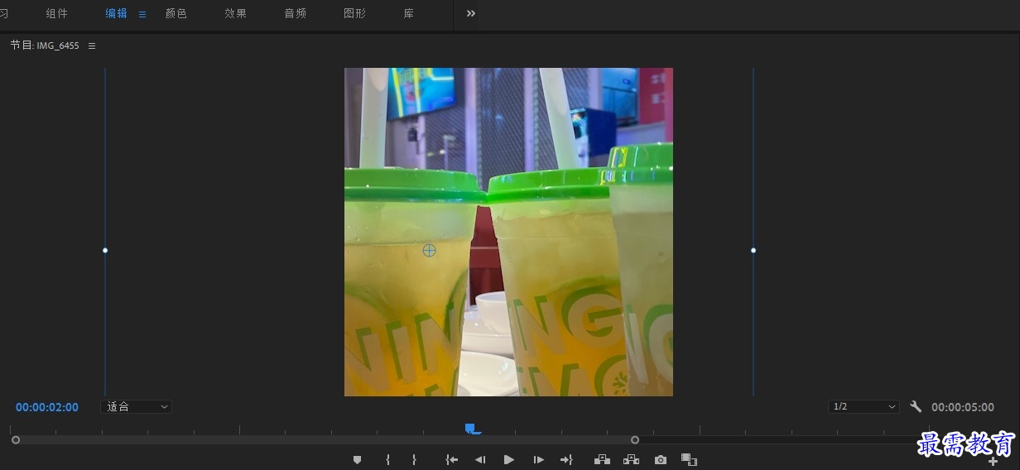1020x470 pixels.
Task: Export a frame with the camera icon
Action: [660, 460]
